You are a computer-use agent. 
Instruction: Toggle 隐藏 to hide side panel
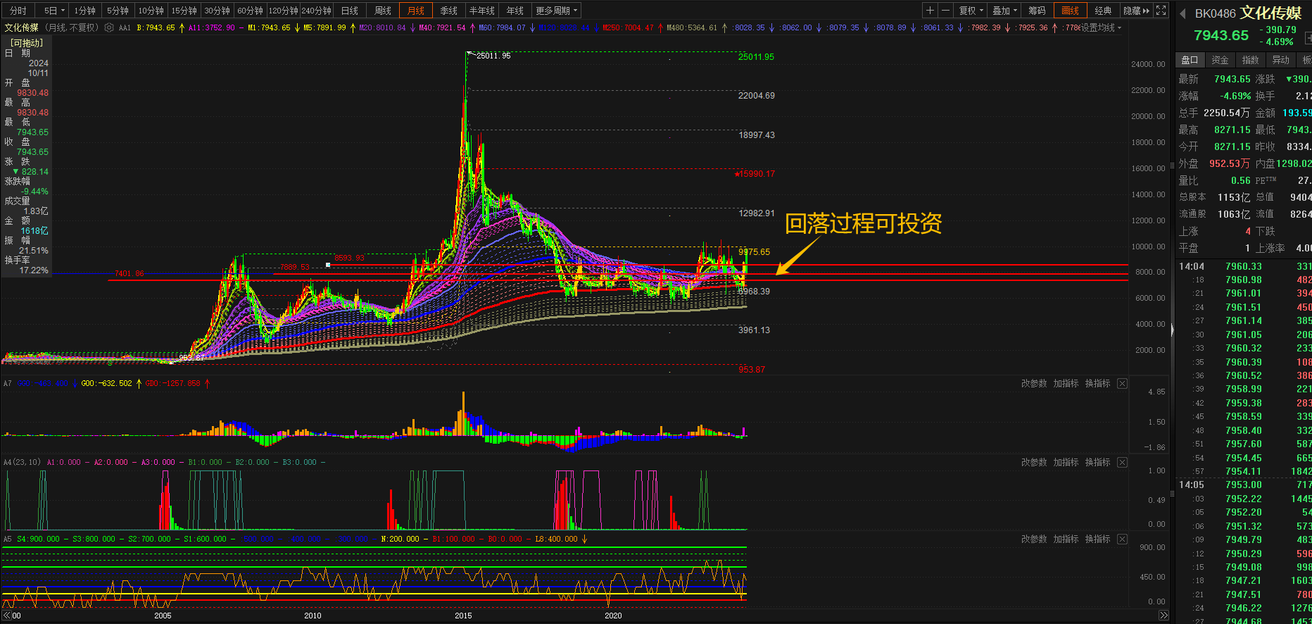click(x=1135, y=11)
